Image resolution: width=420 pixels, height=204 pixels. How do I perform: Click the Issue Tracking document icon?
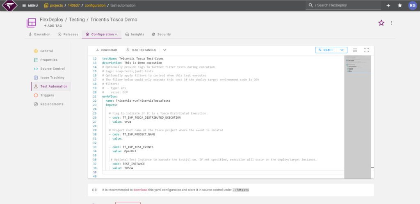pos(36,78)
